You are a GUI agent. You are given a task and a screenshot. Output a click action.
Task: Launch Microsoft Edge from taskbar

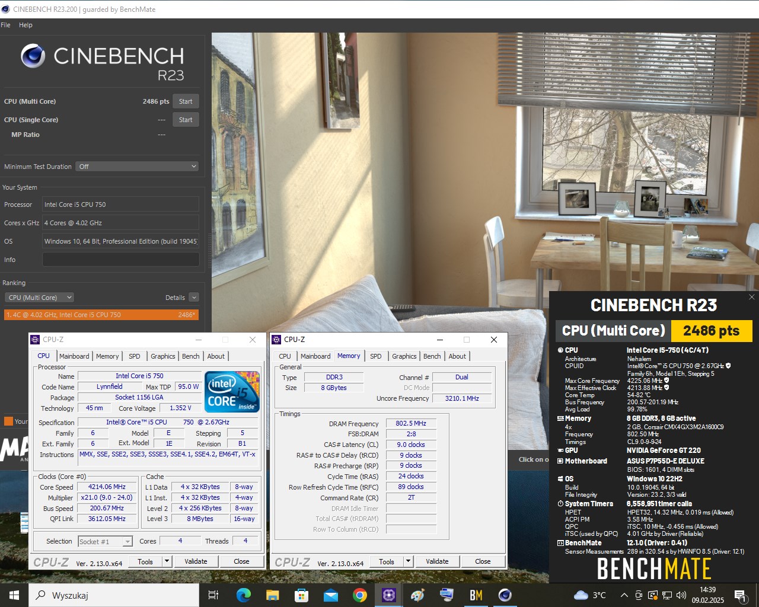click(x=244, y=595)
